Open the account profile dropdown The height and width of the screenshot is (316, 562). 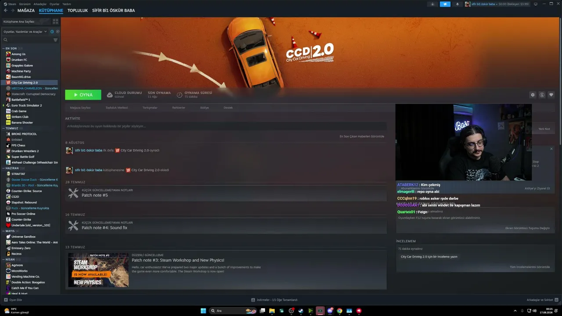(497, 4)
